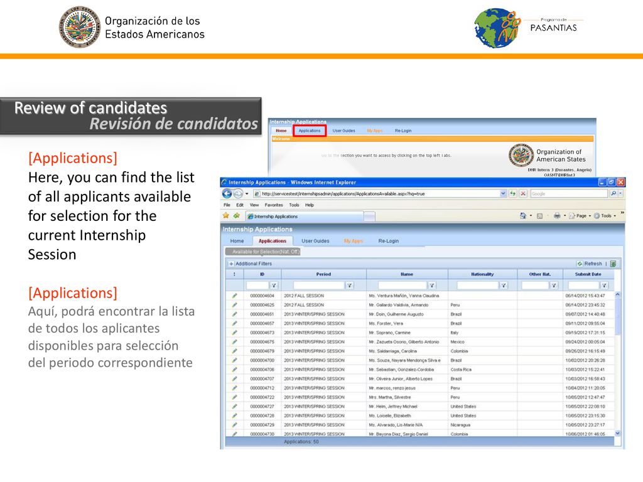Switch to User Guides tab in front window
Screen dimensions: 643x482
click(x=315, y=241)
